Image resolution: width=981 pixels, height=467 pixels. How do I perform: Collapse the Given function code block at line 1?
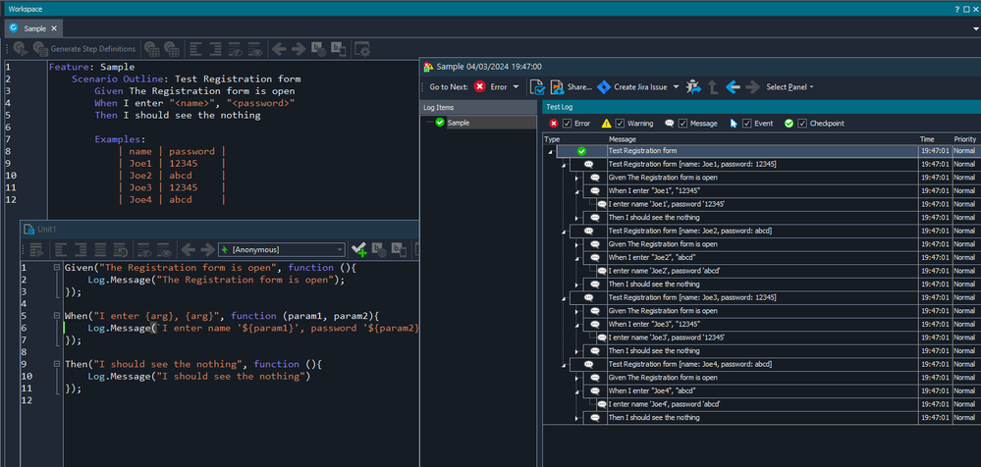[x=57, y=268]
